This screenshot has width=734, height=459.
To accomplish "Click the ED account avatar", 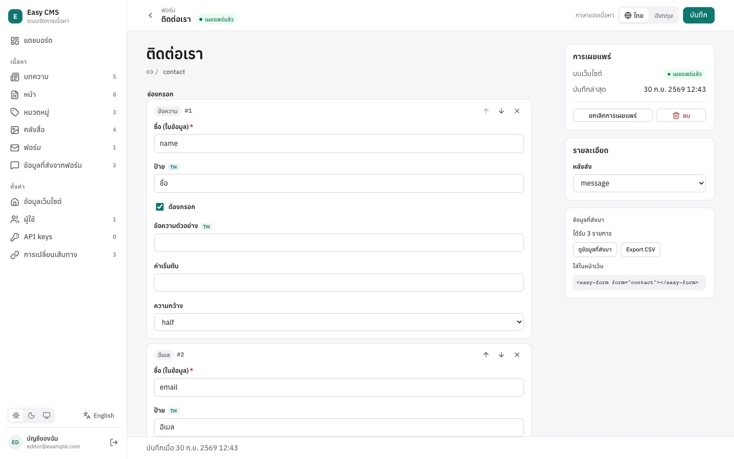I will coord(15,442).
